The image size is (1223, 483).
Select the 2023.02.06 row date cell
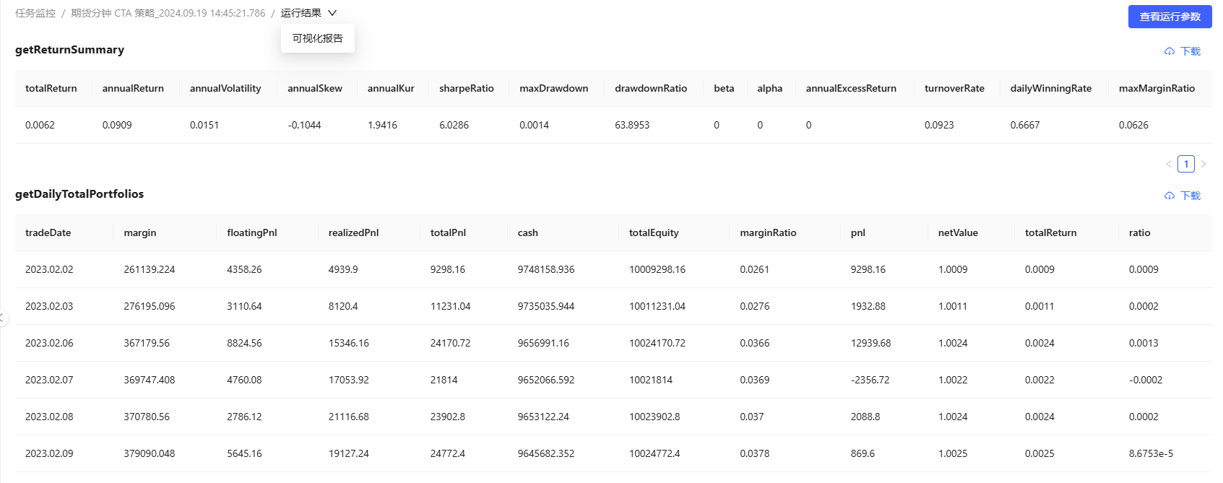(49, 343)
